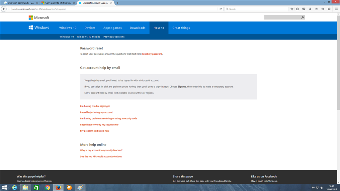Open Devices nav item
The height and width of the screenshot is (191, 340).
click(x=90, y=28)
